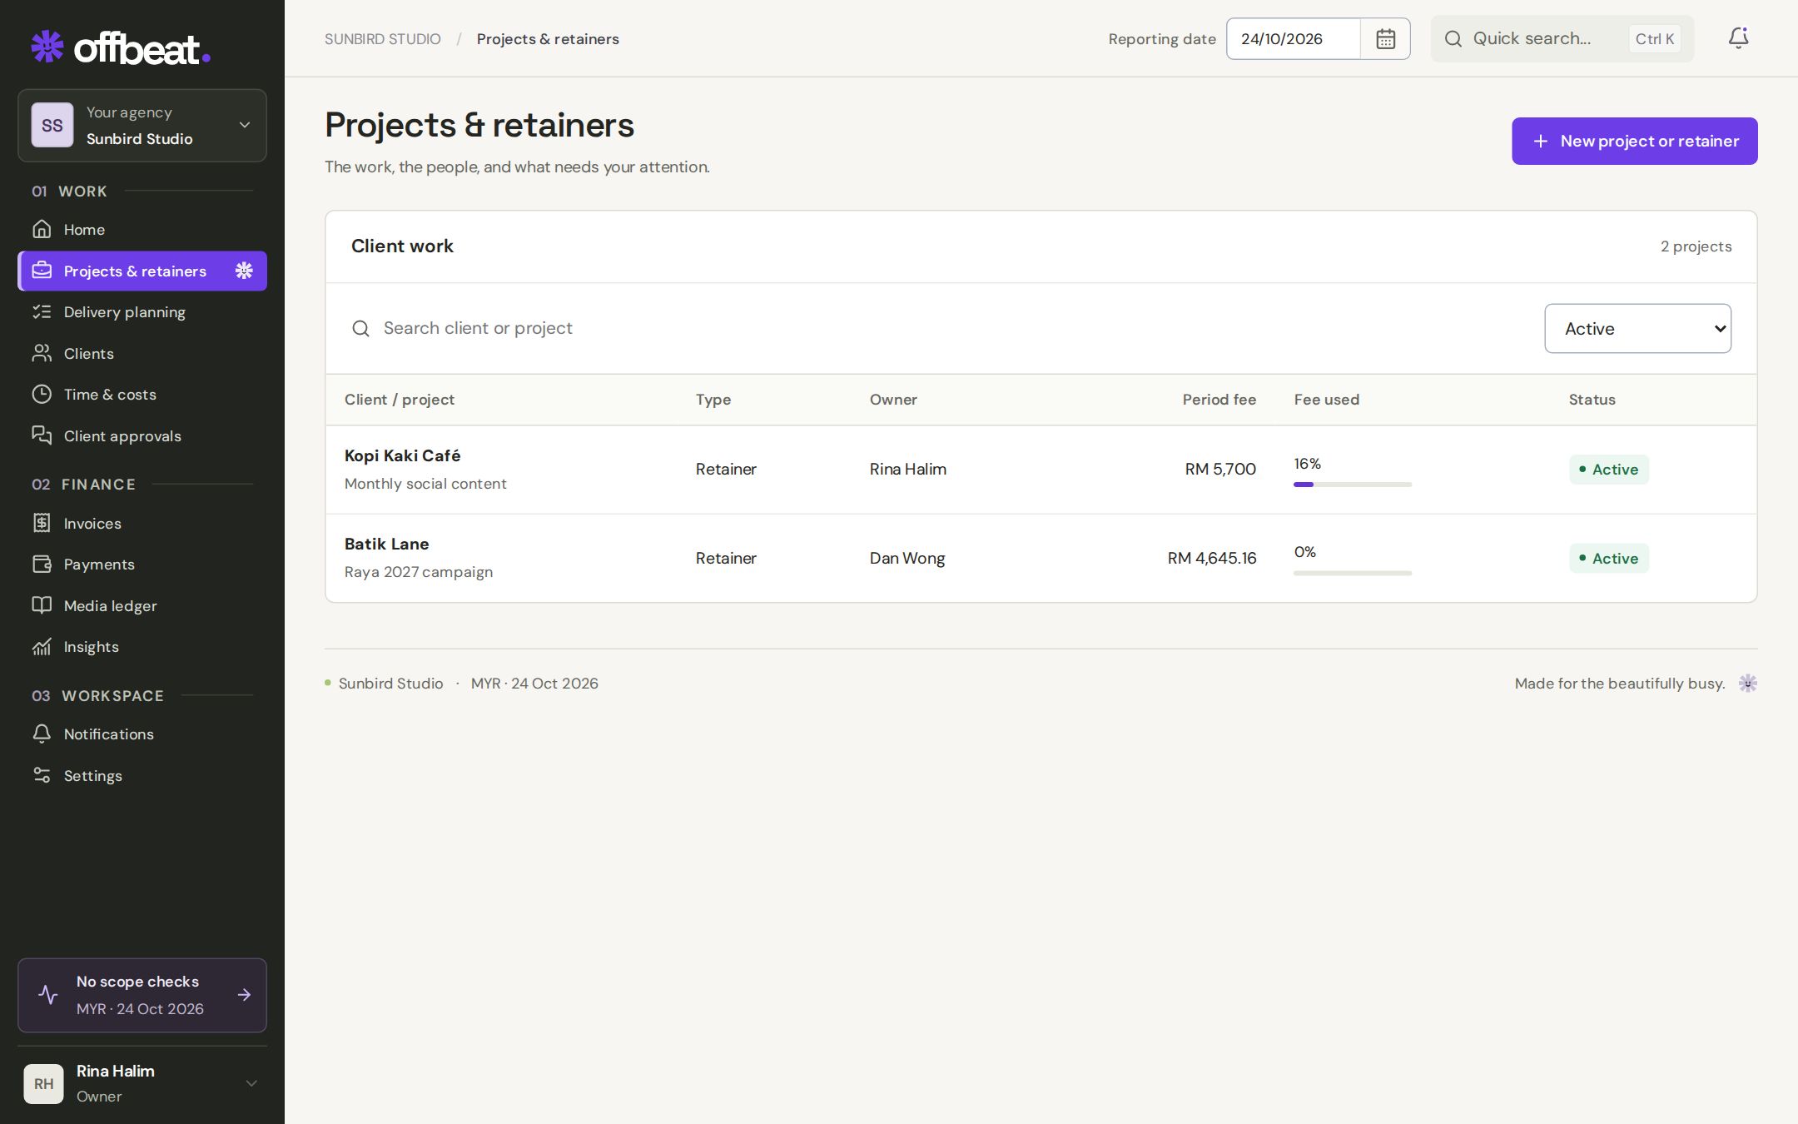1798x1124 pixels.
Task: Click the Quick search box
Action: click(x=1562, y=38)
